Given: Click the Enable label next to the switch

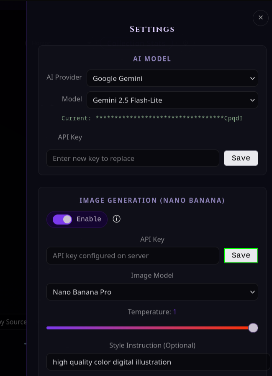Looking at the screenshot, I should point(89,219).
